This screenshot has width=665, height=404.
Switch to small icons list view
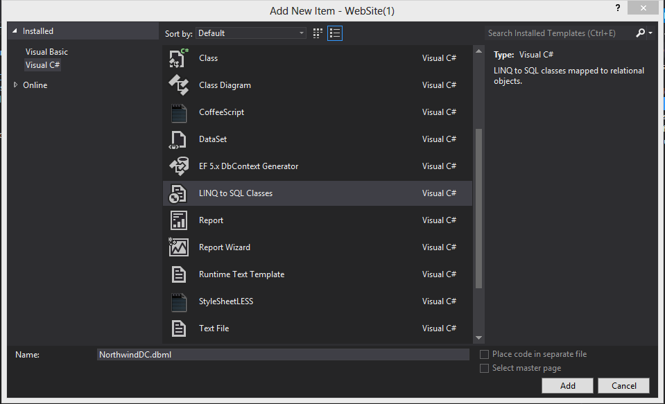335,33
